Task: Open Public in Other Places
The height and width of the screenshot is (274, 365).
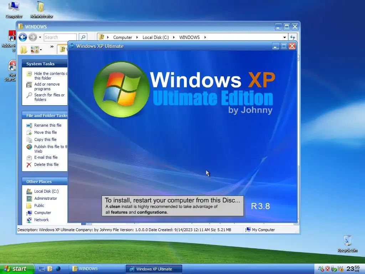Action: click(x=39, y=205)
